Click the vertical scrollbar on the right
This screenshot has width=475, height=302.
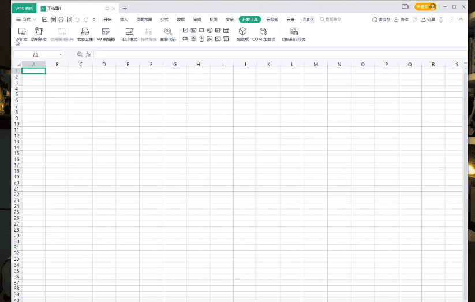(465, 173)
